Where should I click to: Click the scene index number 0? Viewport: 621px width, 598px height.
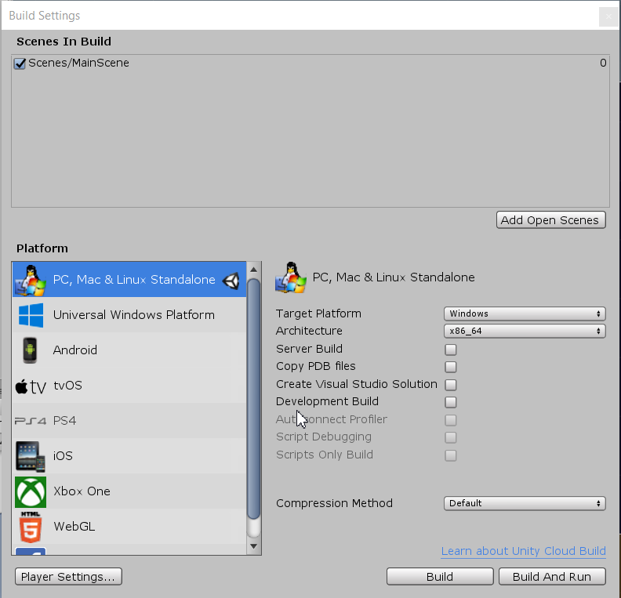click(603, 63)
